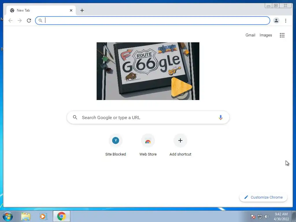Launch Windows Media Player from taskbar
The height and width of the screenshot is (222, 296).
point(43,216)
